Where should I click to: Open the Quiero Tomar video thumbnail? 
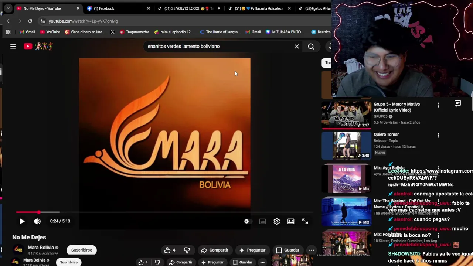(x=346, y=145)
